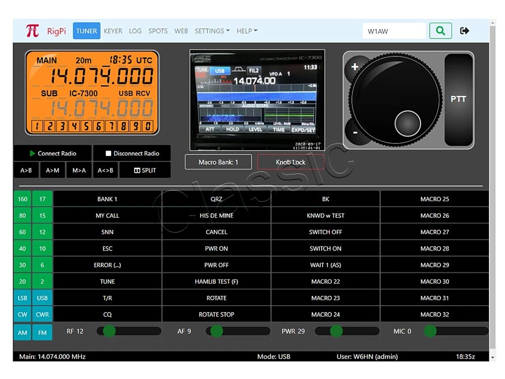Image resolution: width=505 pixels, height=379 pixels.
Task: Click the Disconnect Radio stop button
Action: tap(132, 154)
